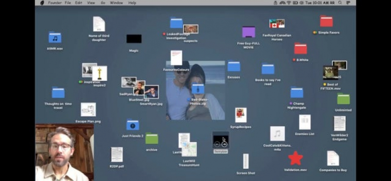
Task: Select the SadRyan.jpg thumbnail
Action: 129,82
